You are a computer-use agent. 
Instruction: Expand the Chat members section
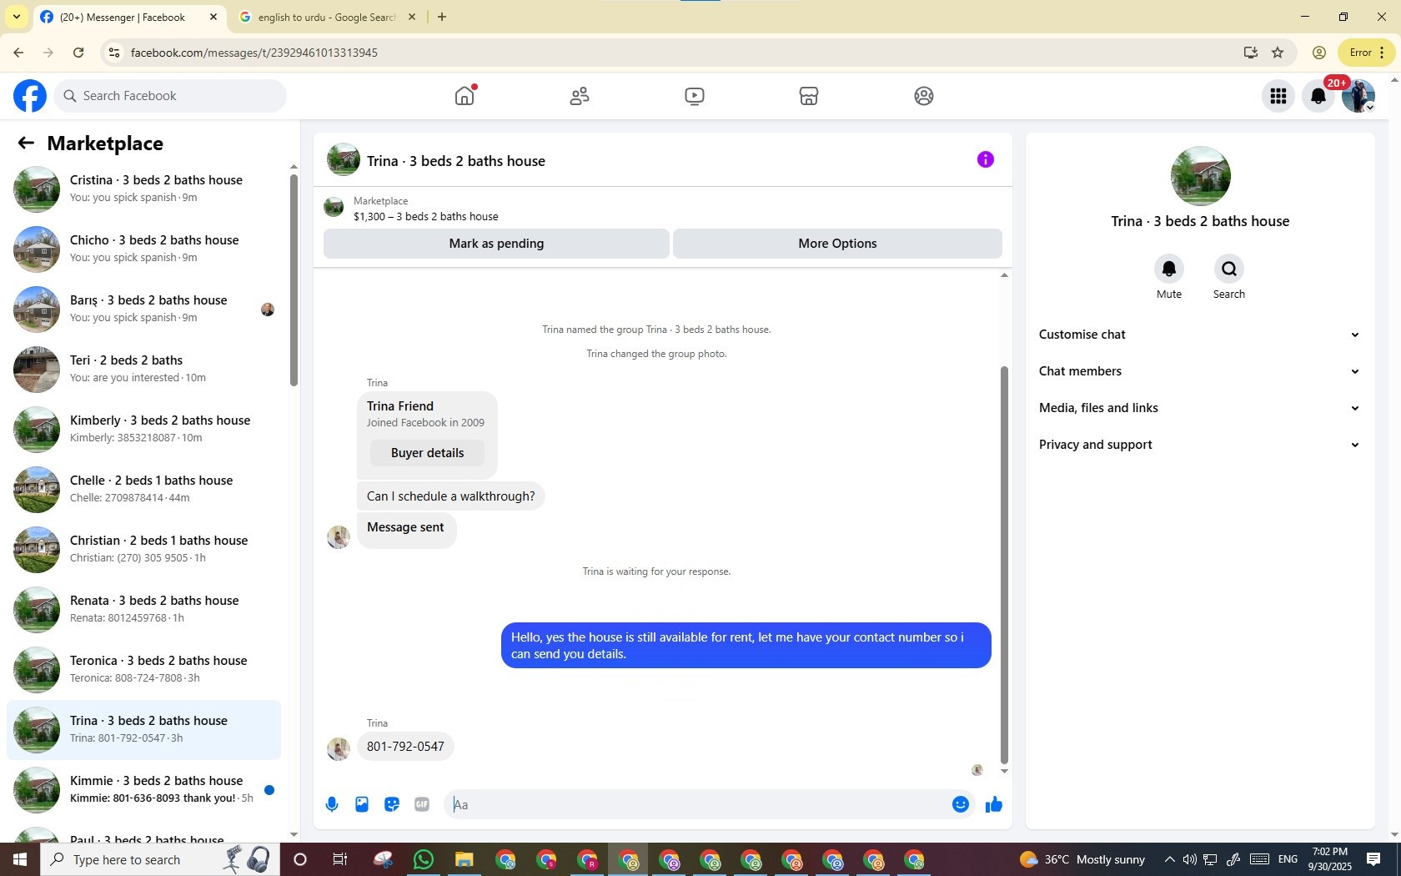(1199, 371)
